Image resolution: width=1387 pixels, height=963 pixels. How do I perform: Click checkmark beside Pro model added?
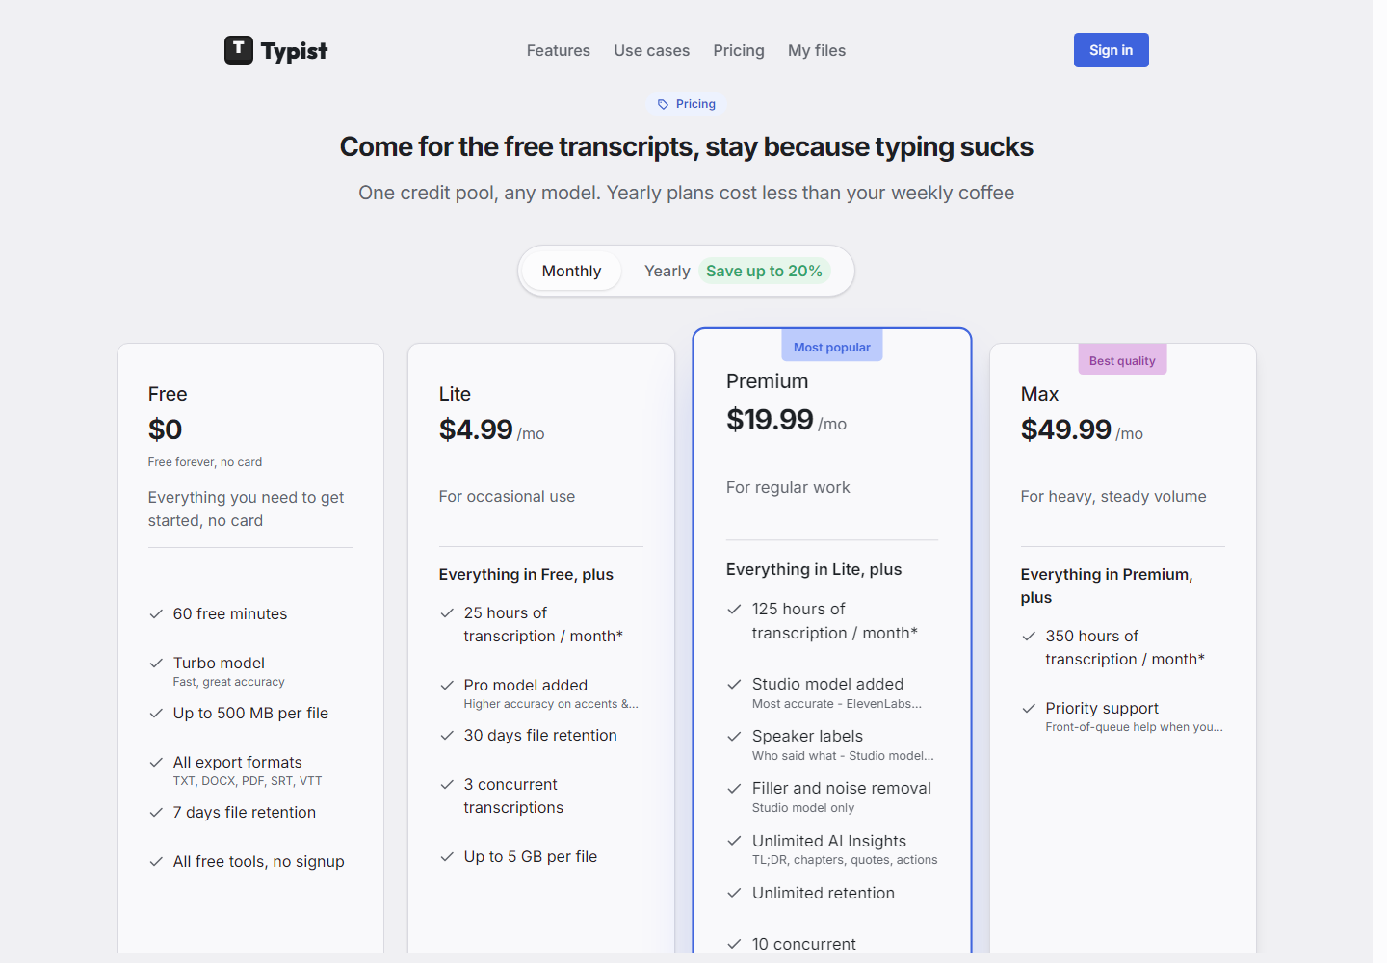point(447,686)
